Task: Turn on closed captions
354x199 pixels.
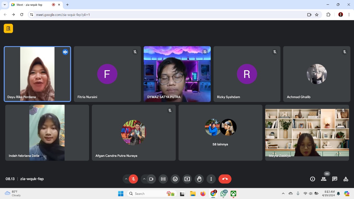Action: pyautogui.click(x=163, y=179)
